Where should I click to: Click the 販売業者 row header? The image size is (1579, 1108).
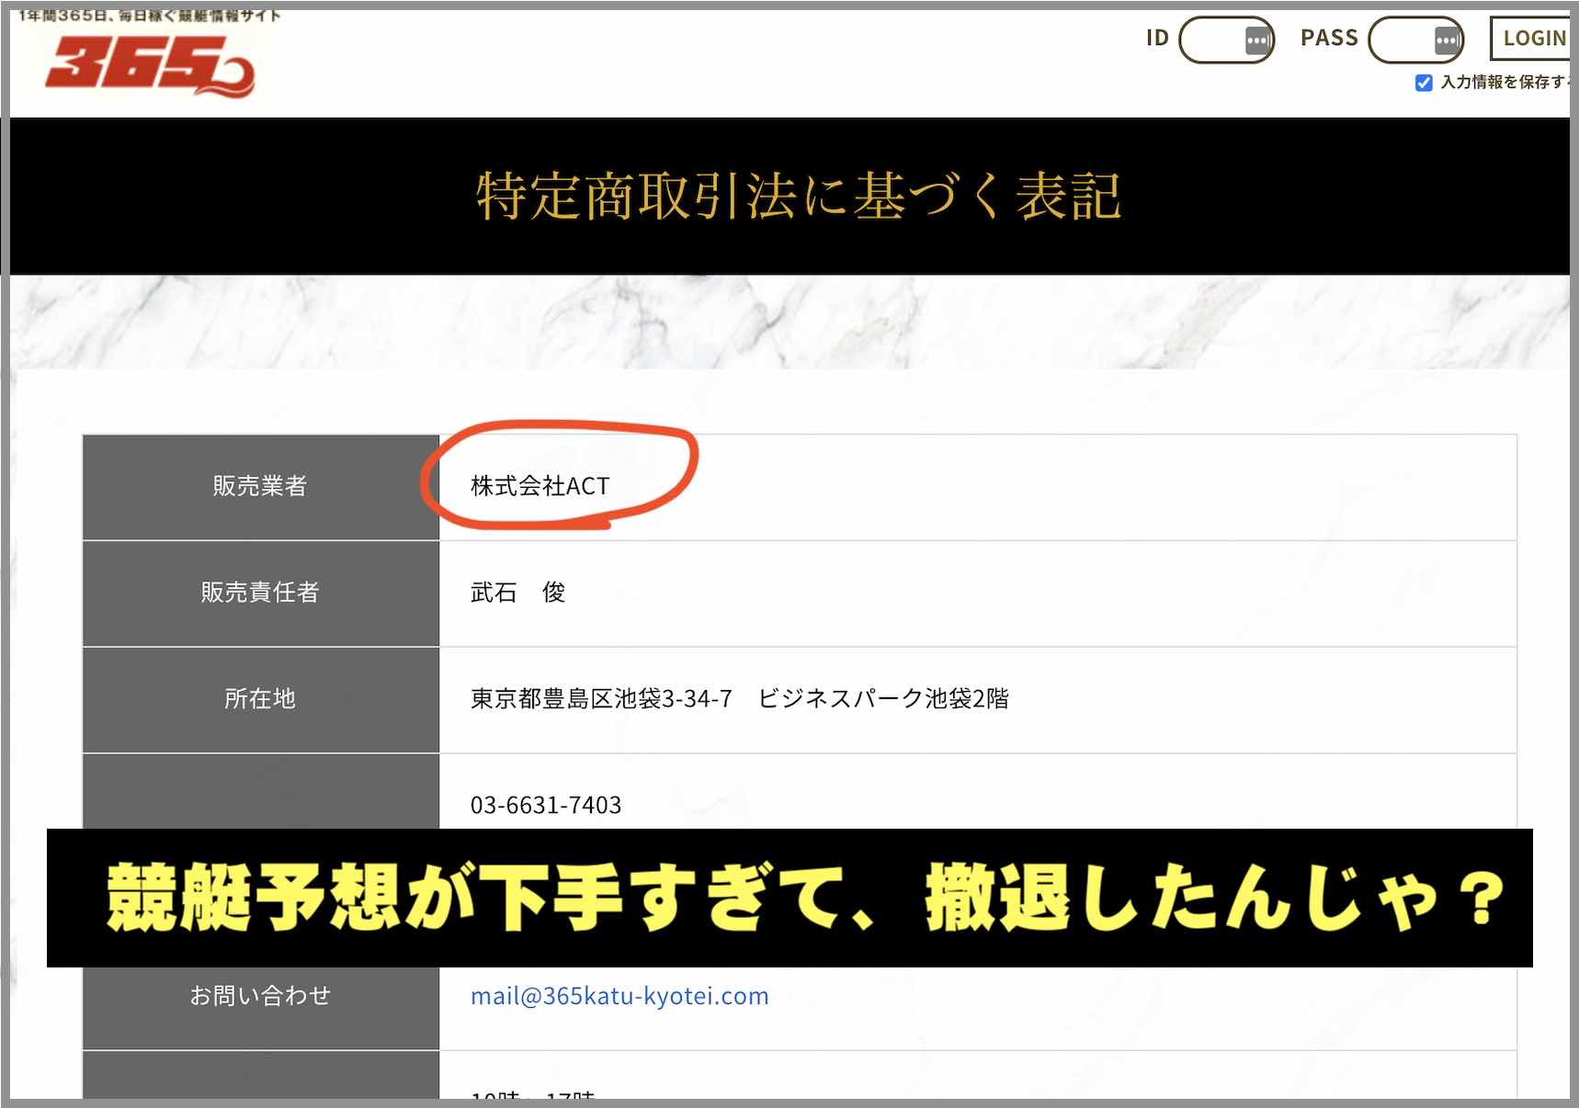pyautogui.click(x=260, y=487)
